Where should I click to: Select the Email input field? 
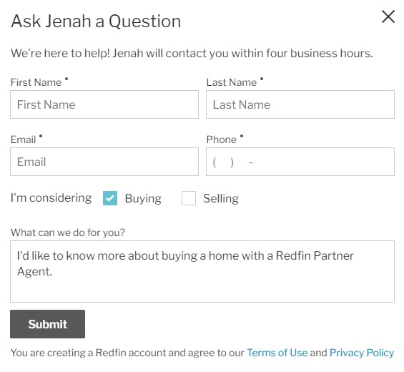tap(104, 162)
